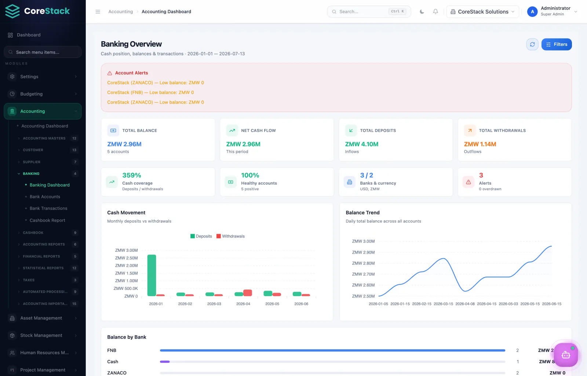Open the Administrator user menu
587x376 pixels.
(x=553, y=11)
